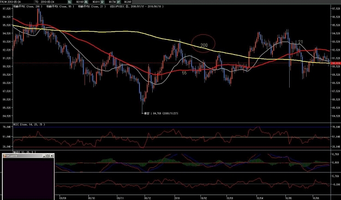The height and width of the screenshot is (200, 341).
Task: Click the RSI (Close, 14) indicator label
Action: pos(29,124)
